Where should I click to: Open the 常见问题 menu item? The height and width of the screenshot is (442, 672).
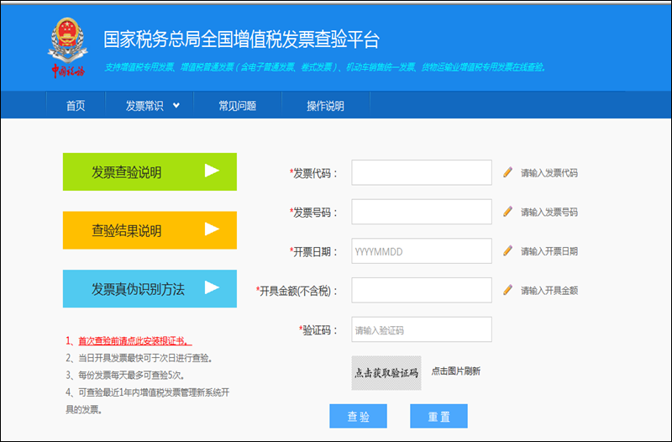pos(237,106)
